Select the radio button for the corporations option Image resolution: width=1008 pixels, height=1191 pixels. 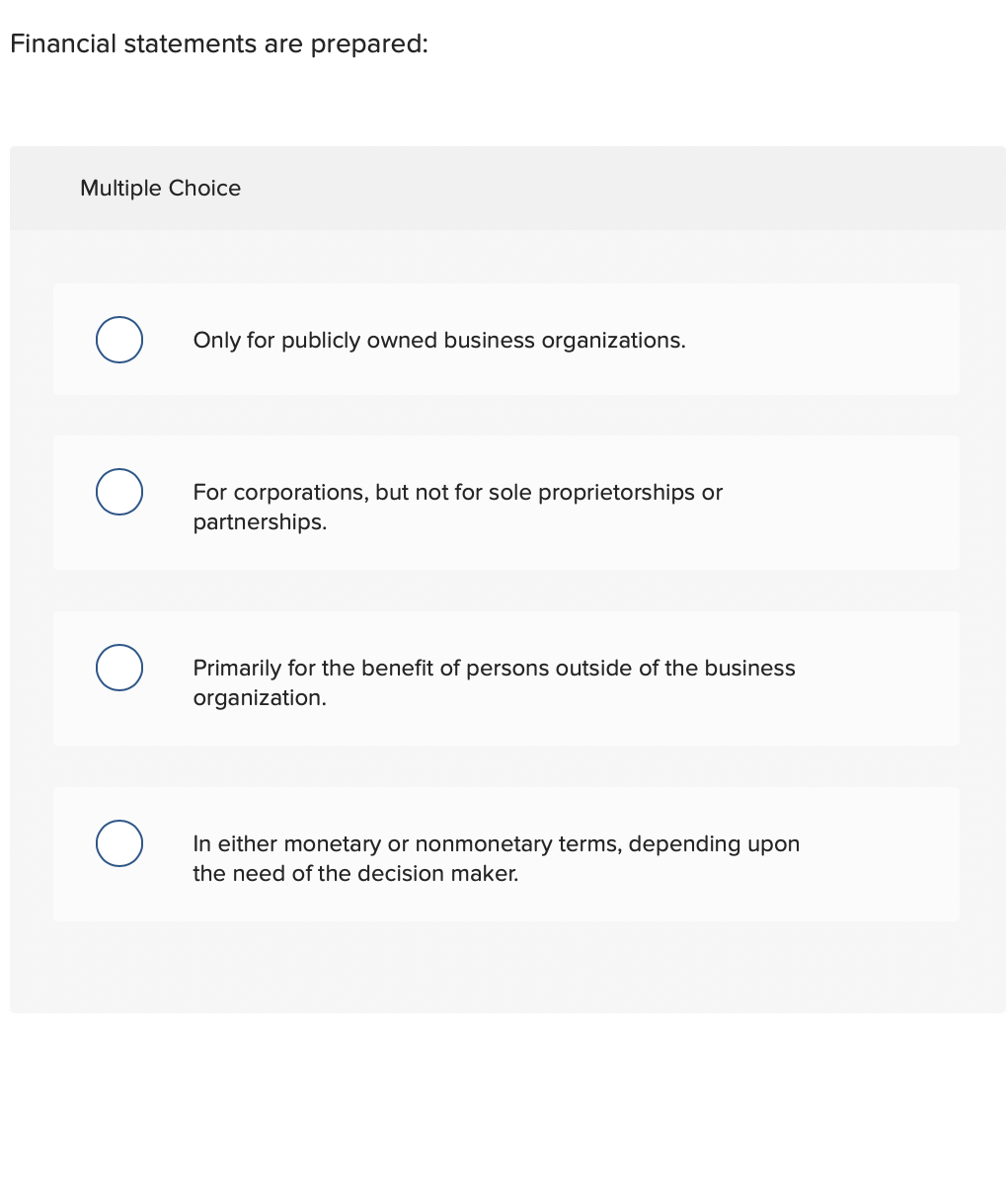pos(118,491)
